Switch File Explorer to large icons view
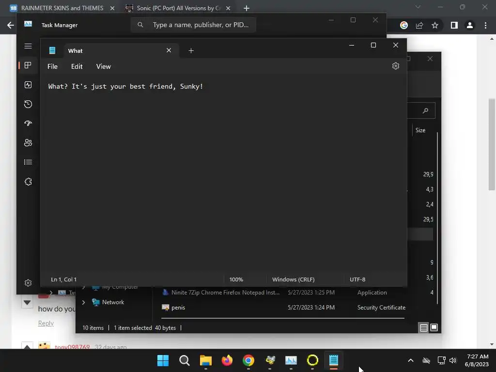 tap(434, 327)
